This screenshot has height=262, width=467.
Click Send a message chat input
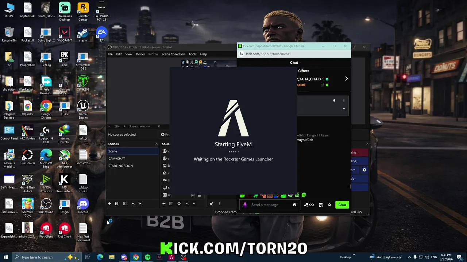270,205
